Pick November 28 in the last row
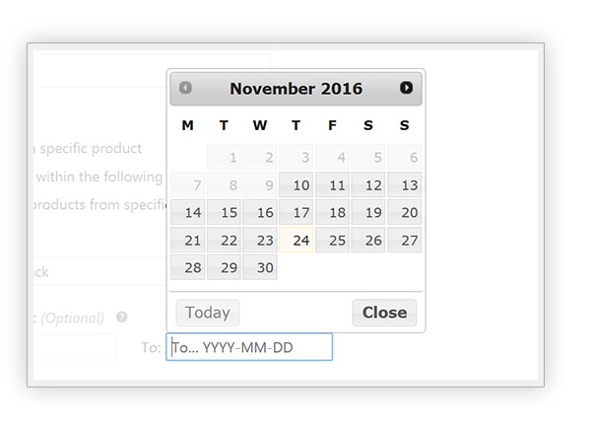The image size is (591, 430). pos(188,267)
